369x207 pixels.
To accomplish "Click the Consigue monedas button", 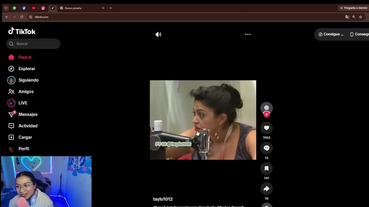I will (331, 34).
